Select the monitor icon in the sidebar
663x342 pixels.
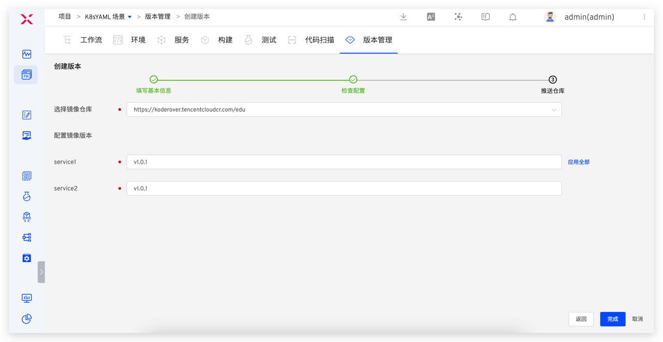[x=26, y=298]
